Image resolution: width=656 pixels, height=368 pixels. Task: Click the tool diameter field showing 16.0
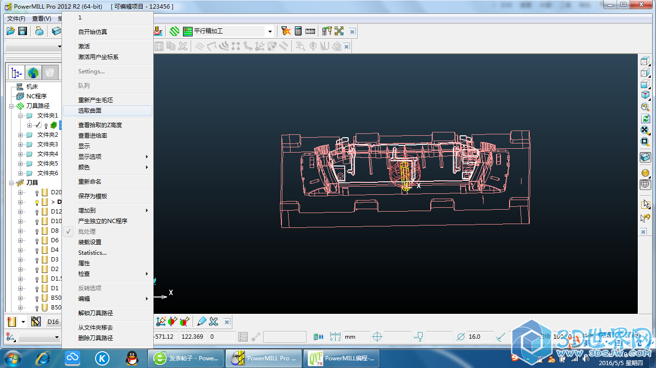click(480, 337)
